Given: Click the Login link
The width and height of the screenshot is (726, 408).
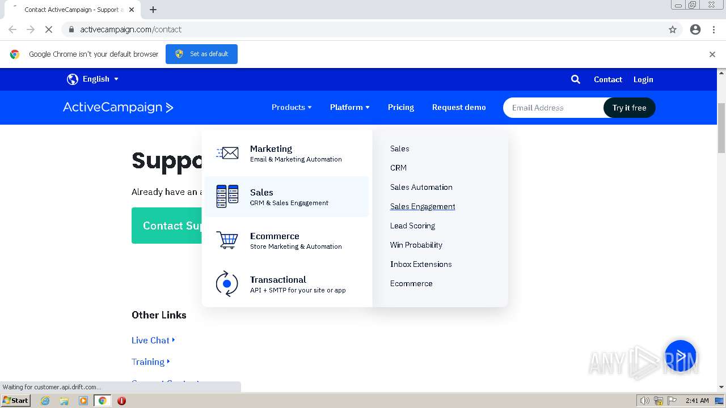Looking at the screenshot, I should [643, 79].
